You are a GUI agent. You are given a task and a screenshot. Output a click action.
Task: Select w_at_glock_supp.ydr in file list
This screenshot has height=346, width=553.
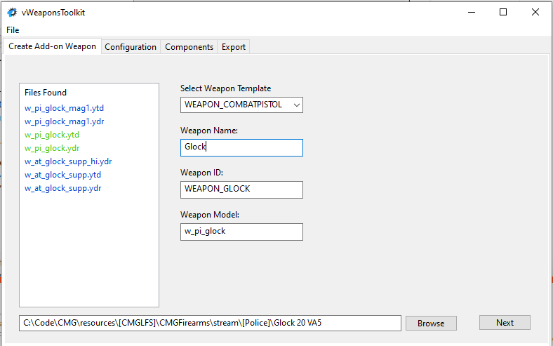pyautogui.click(x=62, y=188)
